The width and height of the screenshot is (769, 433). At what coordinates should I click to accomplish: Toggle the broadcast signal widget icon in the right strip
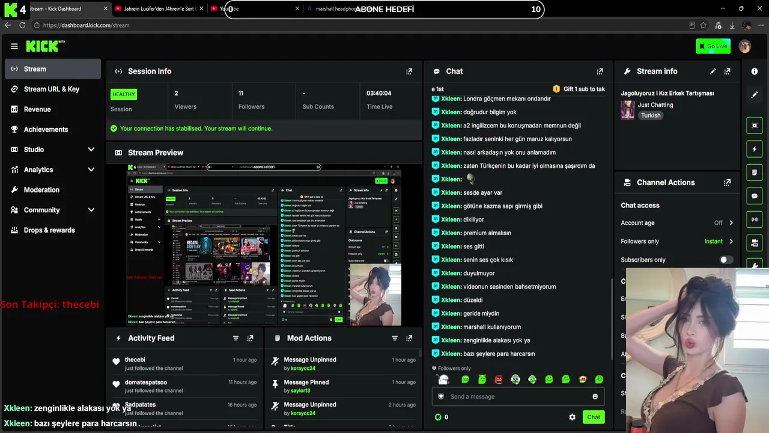[755, 220]
